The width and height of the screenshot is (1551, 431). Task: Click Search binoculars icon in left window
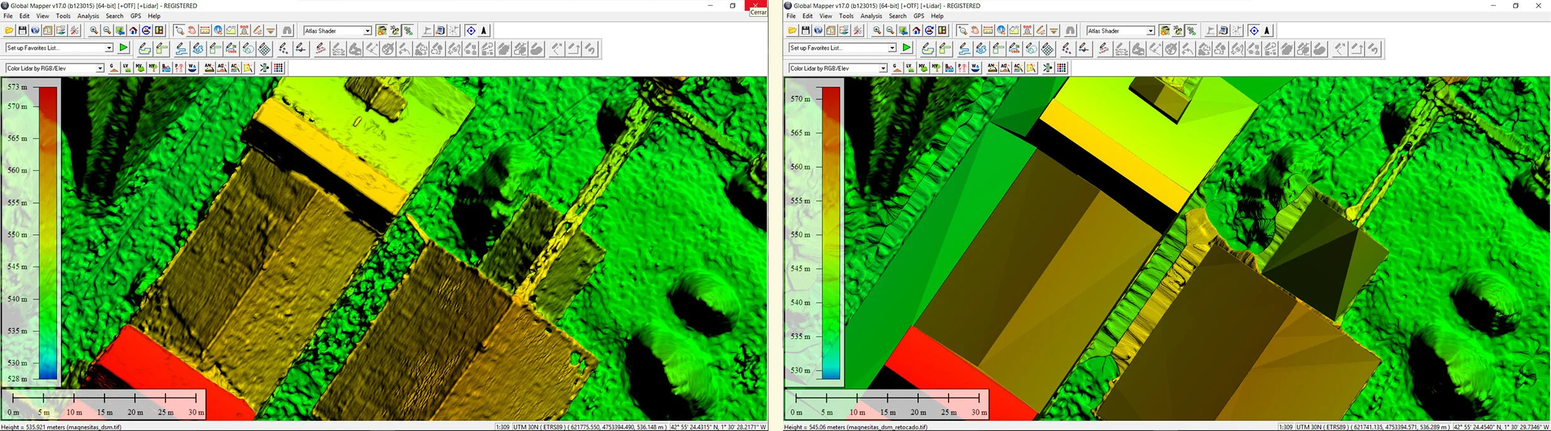287,30
